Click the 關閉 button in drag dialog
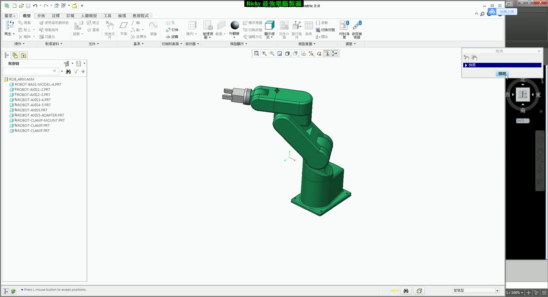 (502, 74)
